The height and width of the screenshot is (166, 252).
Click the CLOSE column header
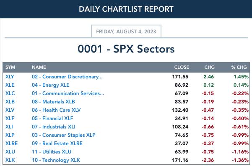click(182, 67)
